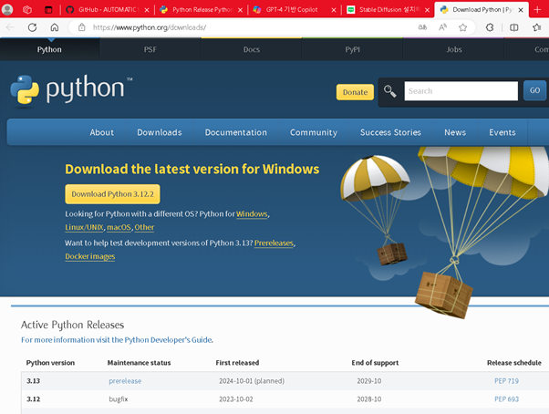
Task: Focus the Search input field
Action: coord(461,91)
